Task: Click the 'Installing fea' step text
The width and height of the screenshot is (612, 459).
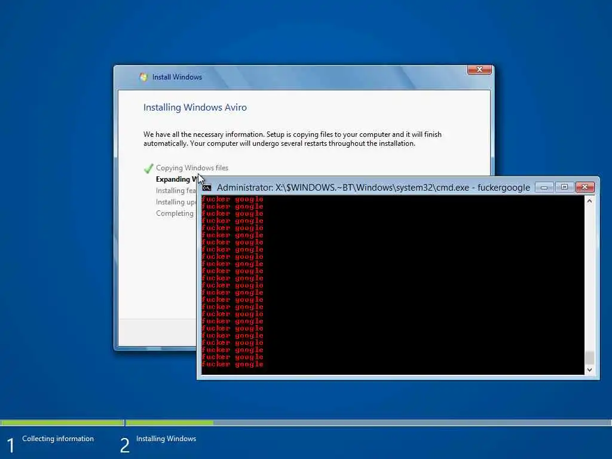Action: coord(176,191)
